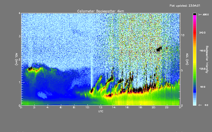Click the '<= 0.0' colorbar label
The image size is (212, 132).
[x=203, y=105]
